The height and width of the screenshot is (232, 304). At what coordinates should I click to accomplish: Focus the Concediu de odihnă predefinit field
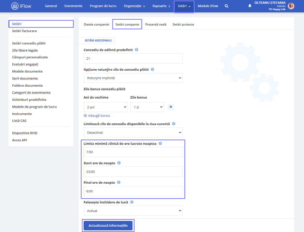click(x=133, y=58)
